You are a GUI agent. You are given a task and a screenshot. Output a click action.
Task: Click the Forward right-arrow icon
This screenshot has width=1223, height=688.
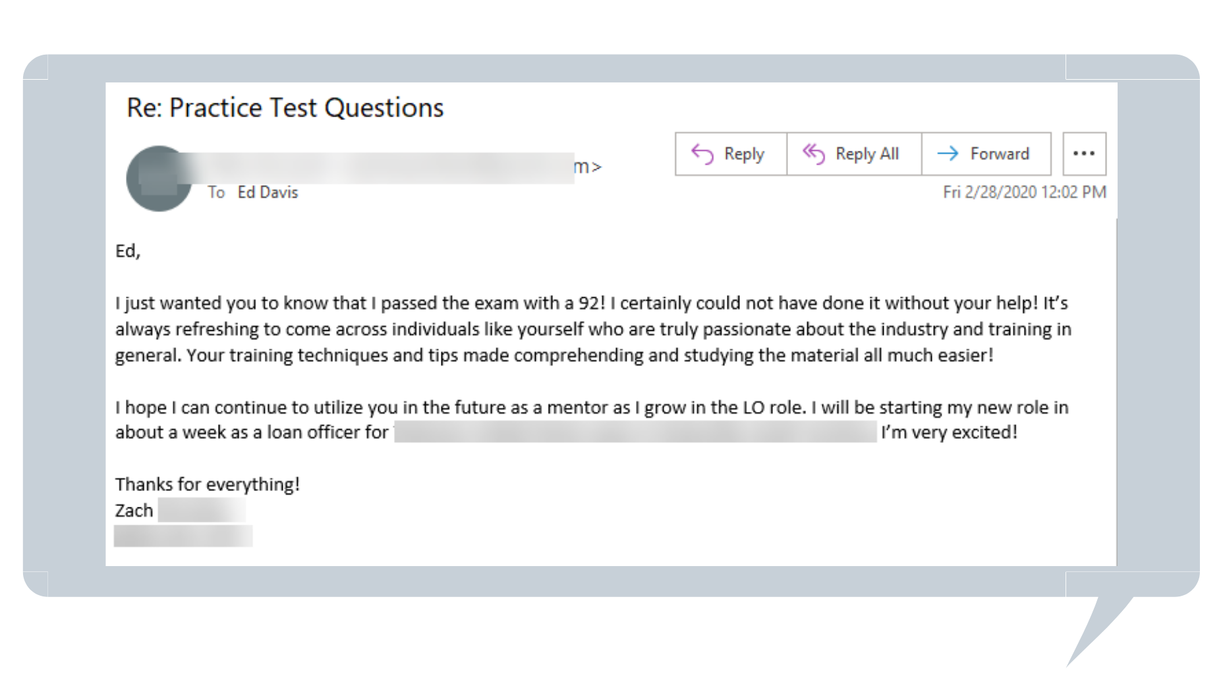pyautogui.click(x=948, y=154)
